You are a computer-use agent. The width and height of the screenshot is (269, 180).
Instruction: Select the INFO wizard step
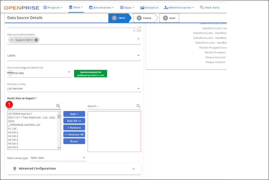120,18
